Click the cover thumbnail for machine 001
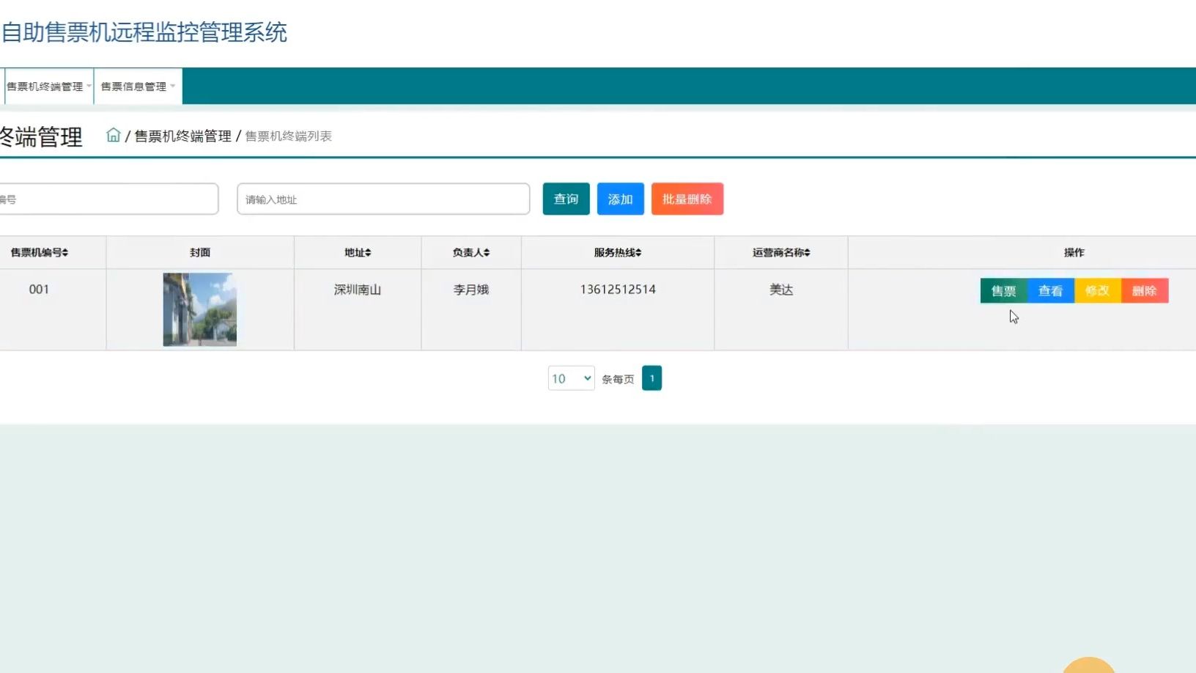 [199, 309]
